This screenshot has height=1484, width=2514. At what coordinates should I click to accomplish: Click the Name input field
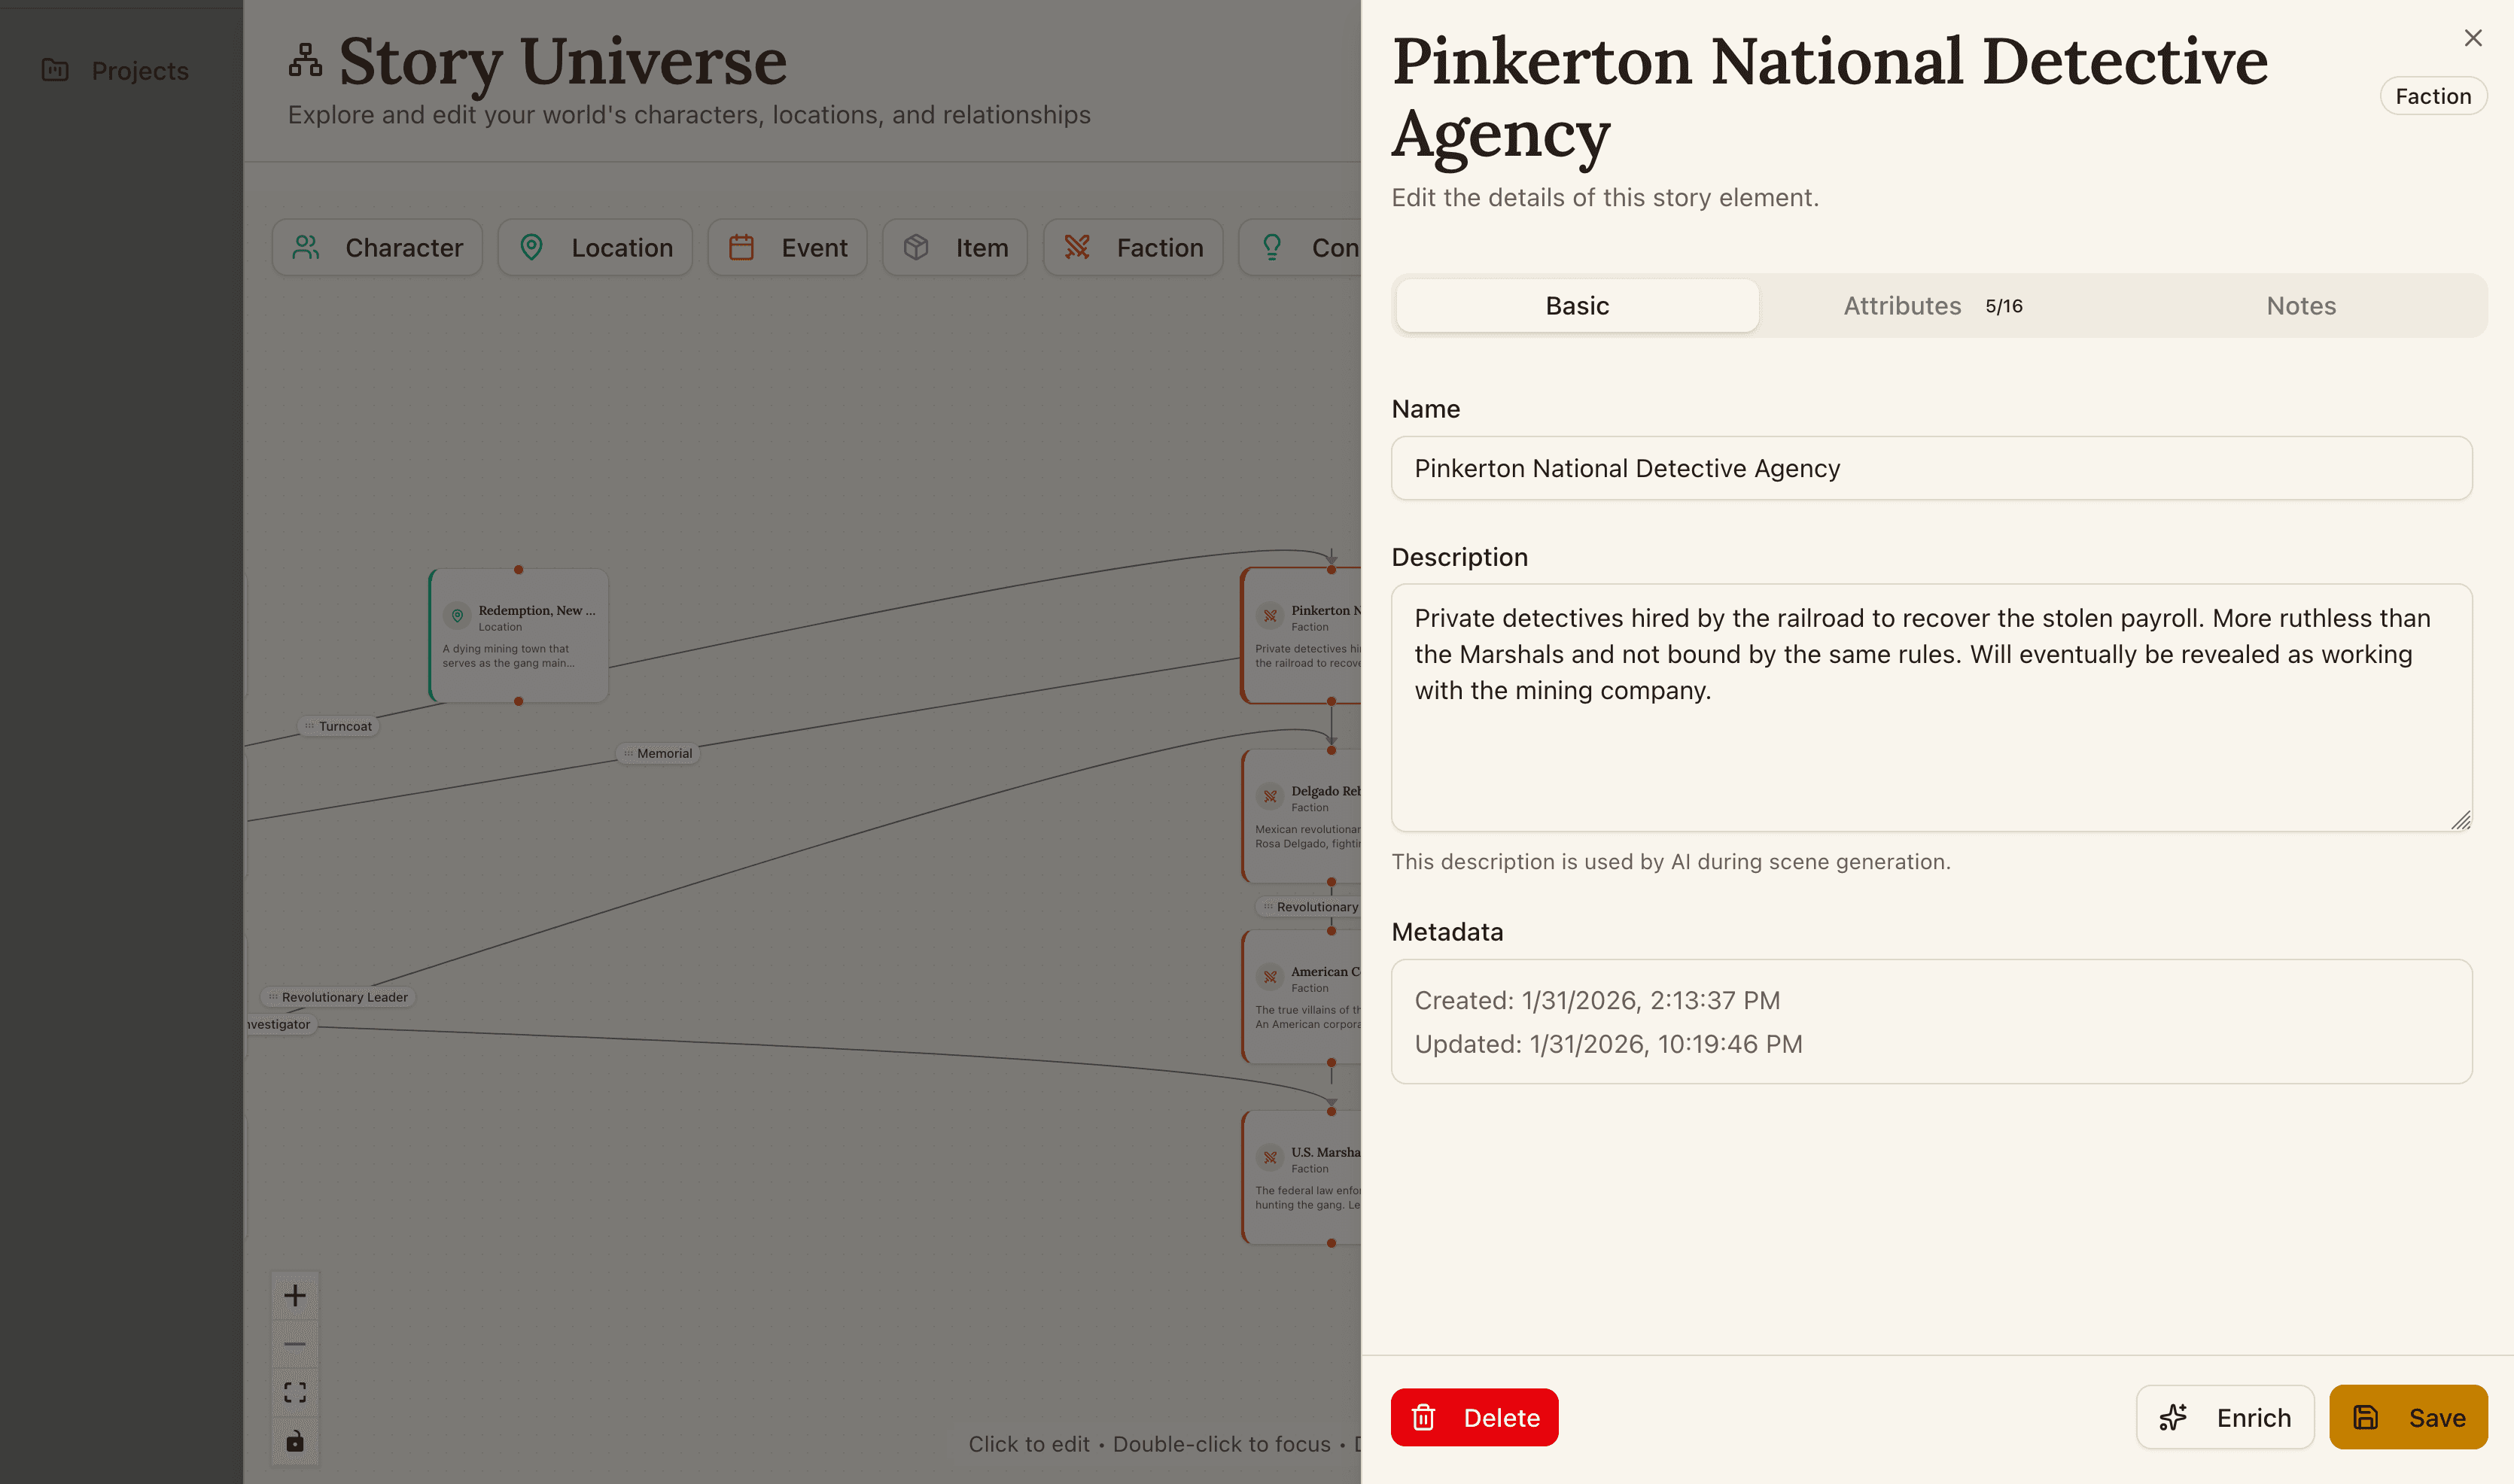(1931, 468)
